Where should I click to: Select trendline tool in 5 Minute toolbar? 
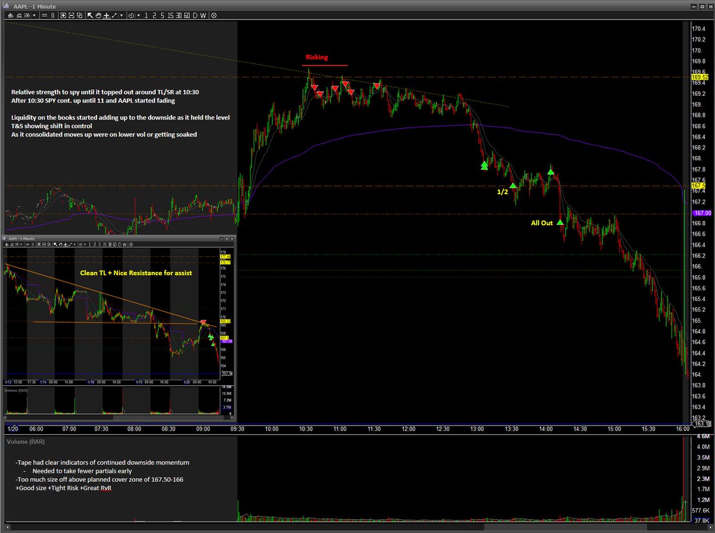[x=70, y=244]
